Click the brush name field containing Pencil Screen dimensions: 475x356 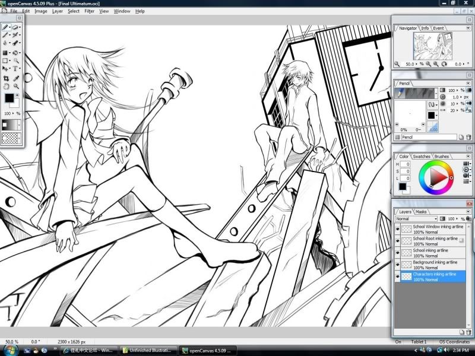(429, 137)
